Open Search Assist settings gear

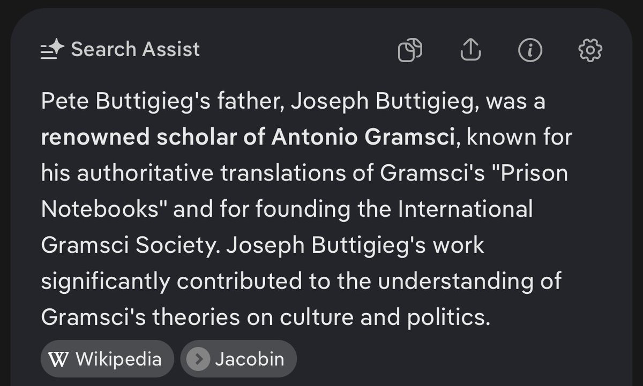590,50
